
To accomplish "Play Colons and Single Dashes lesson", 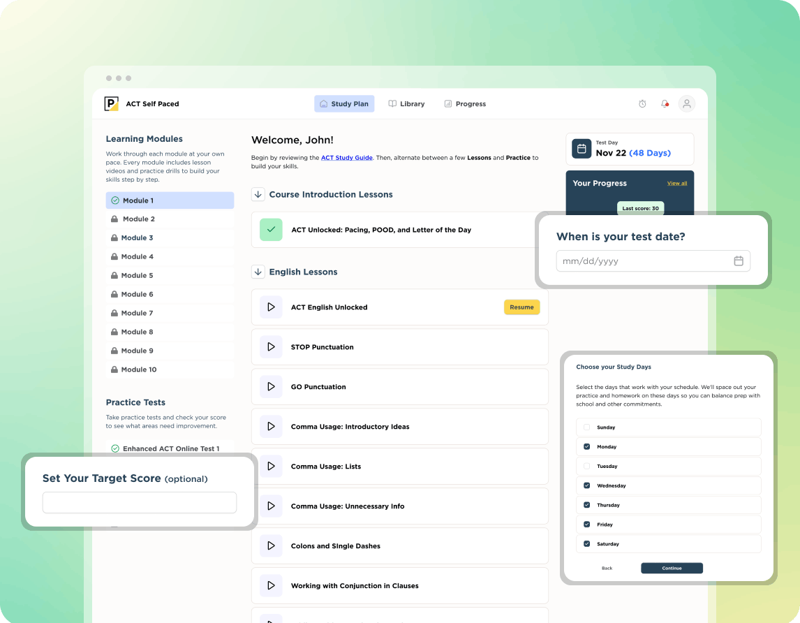I will click(271, 546).
